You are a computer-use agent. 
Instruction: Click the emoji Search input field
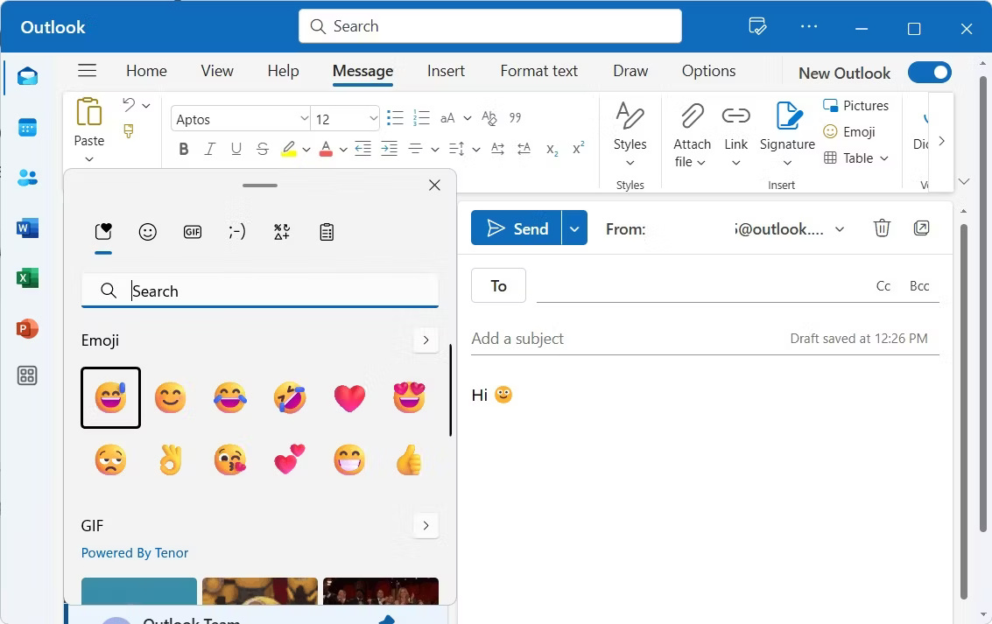[x=271, y=291]
